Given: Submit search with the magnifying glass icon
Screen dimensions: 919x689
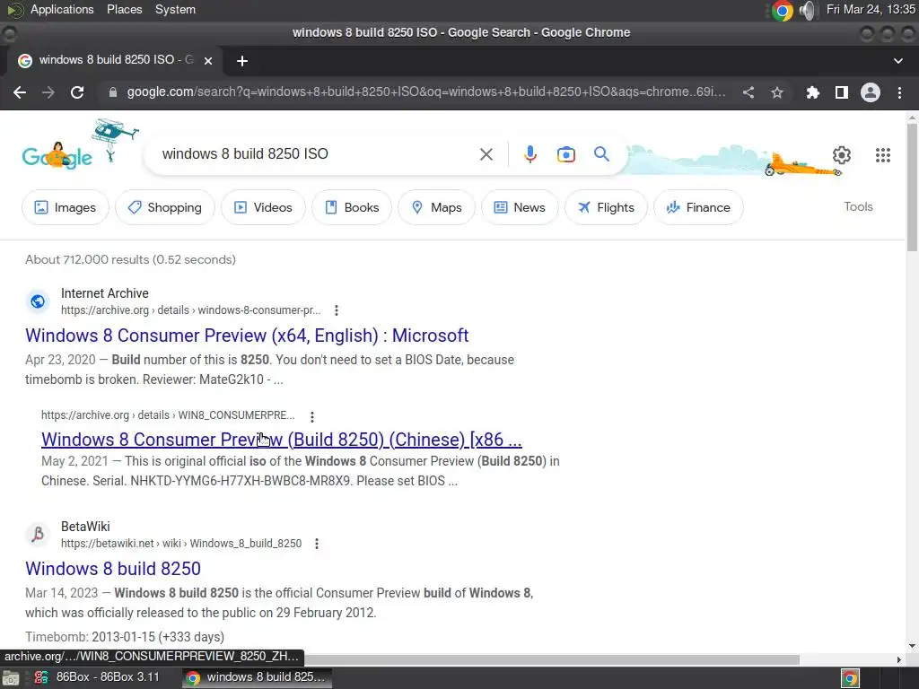Looking at the screenshot, I should coord(601,154).
